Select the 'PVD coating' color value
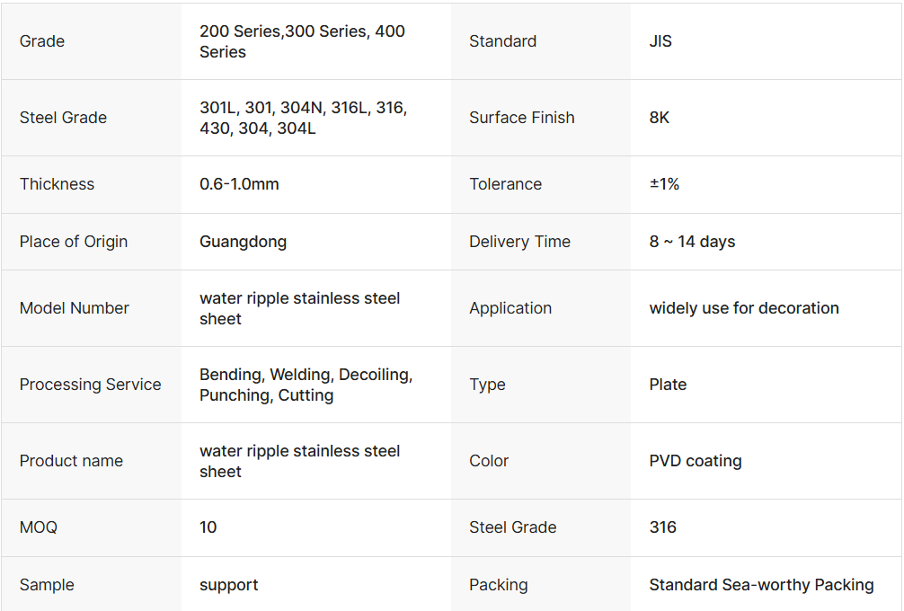Screen dimensions: 904x611 tap(696, 461)
